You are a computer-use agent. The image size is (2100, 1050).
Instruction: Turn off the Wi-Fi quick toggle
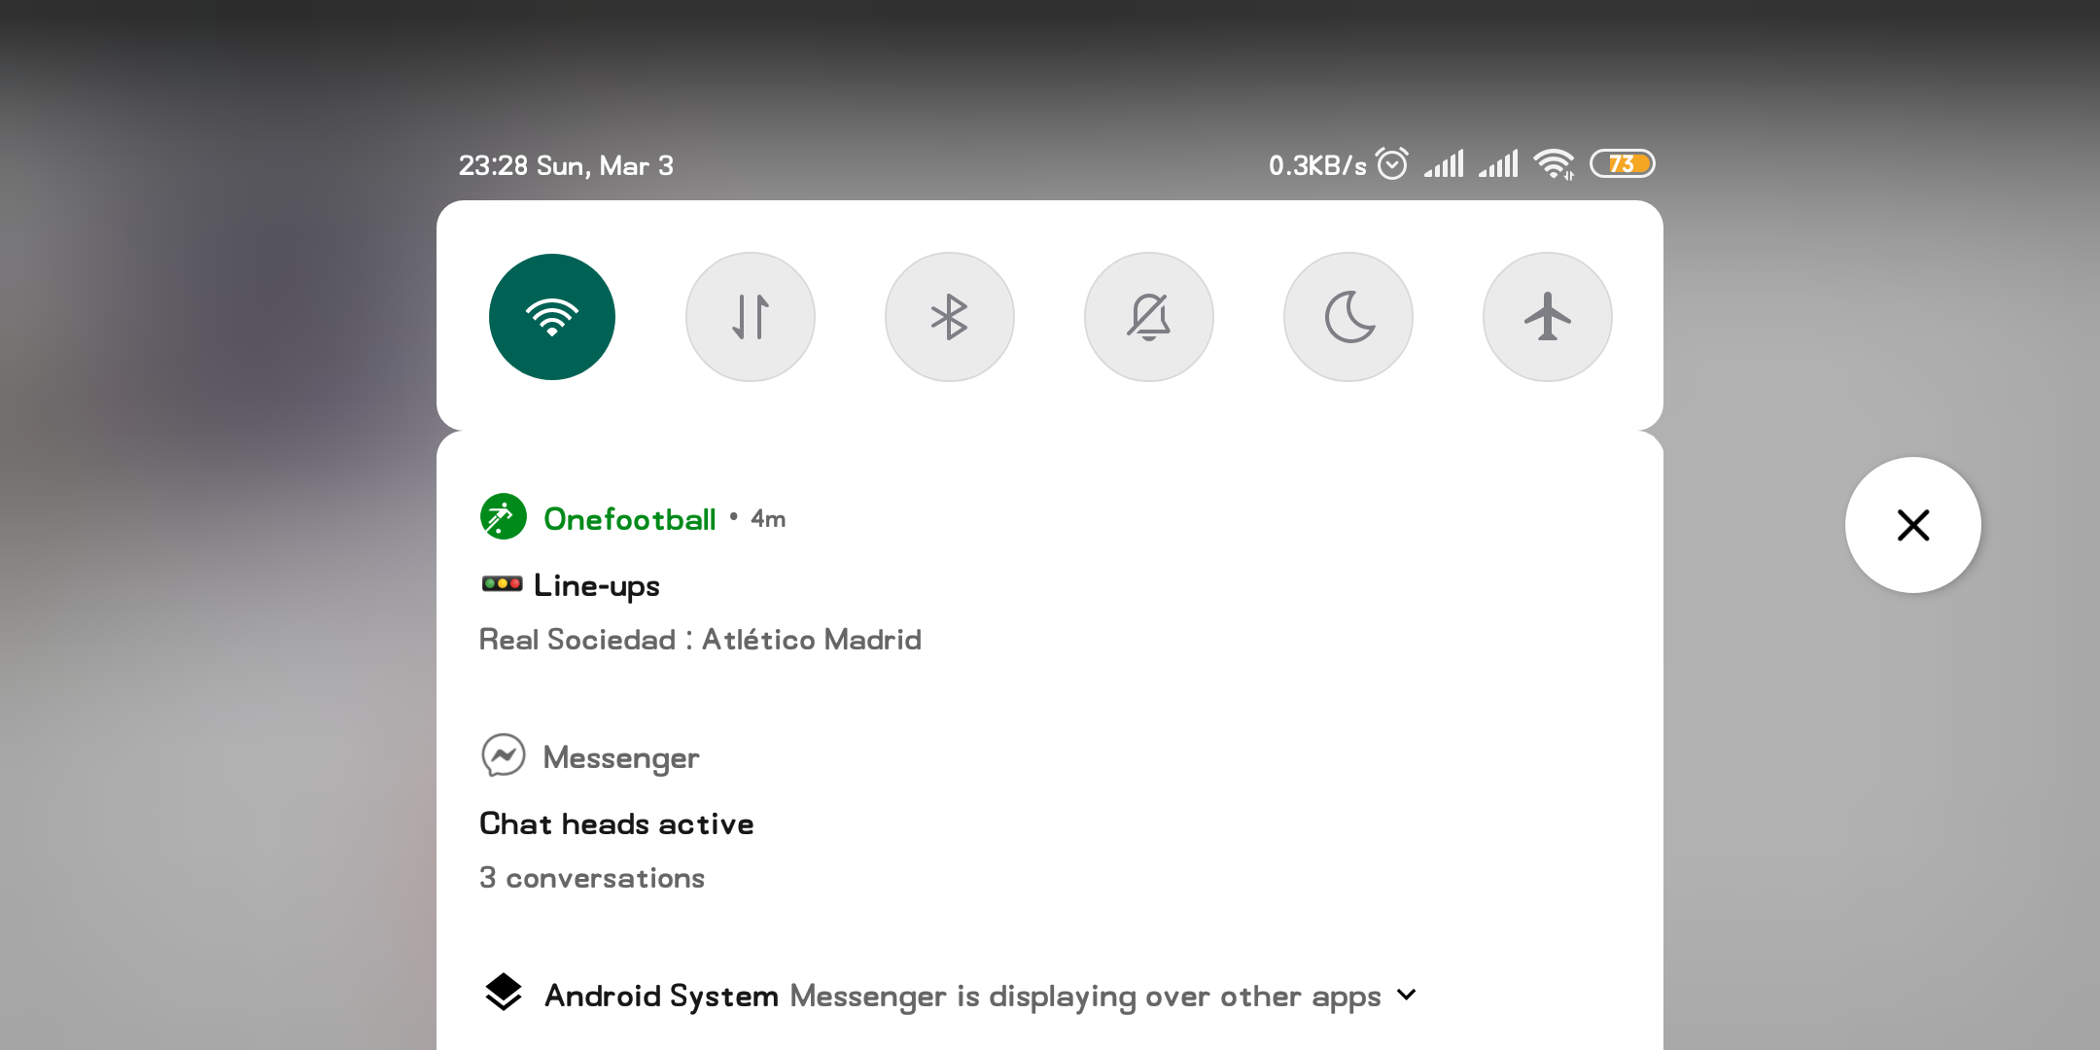552,317
